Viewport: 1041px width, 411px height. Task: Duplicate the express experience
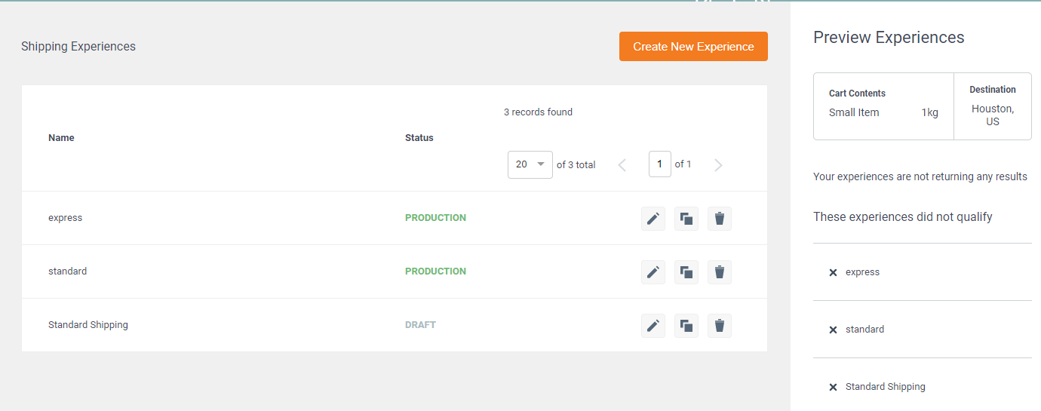pyautogui.click(x=686, y=219)
